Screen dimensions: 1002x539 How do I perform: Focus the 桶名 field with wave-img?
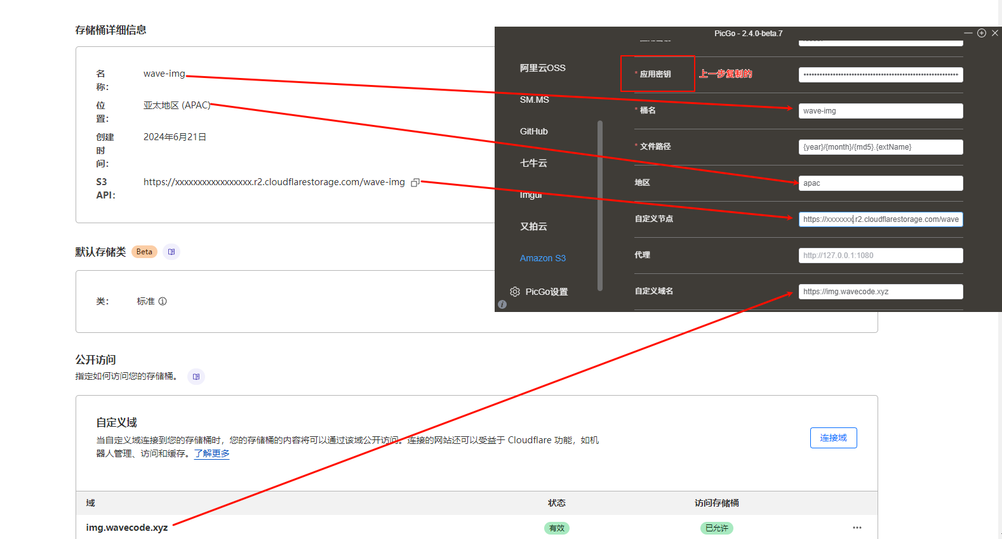(881, 111)
